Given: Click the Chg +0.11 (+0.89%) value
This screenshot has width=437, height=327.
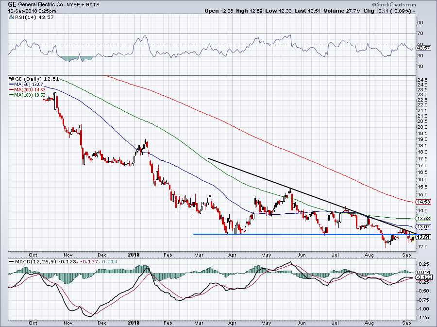Looking at the screenshot, I should pyautogui.click(x=387, y=11).
